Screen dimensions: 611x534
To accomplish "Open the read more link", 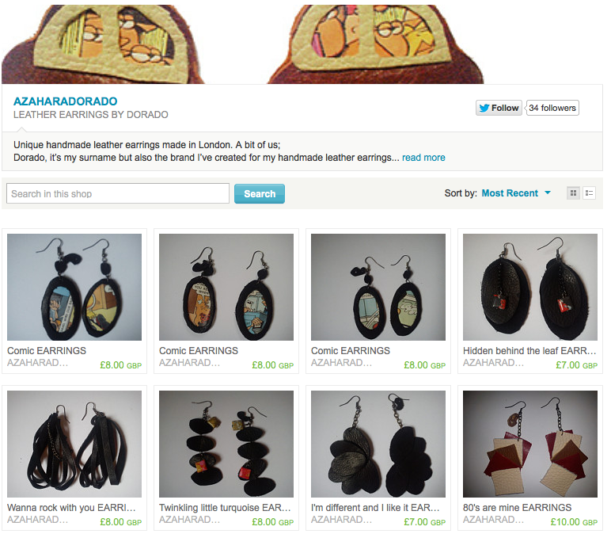I will coord(423,158).
